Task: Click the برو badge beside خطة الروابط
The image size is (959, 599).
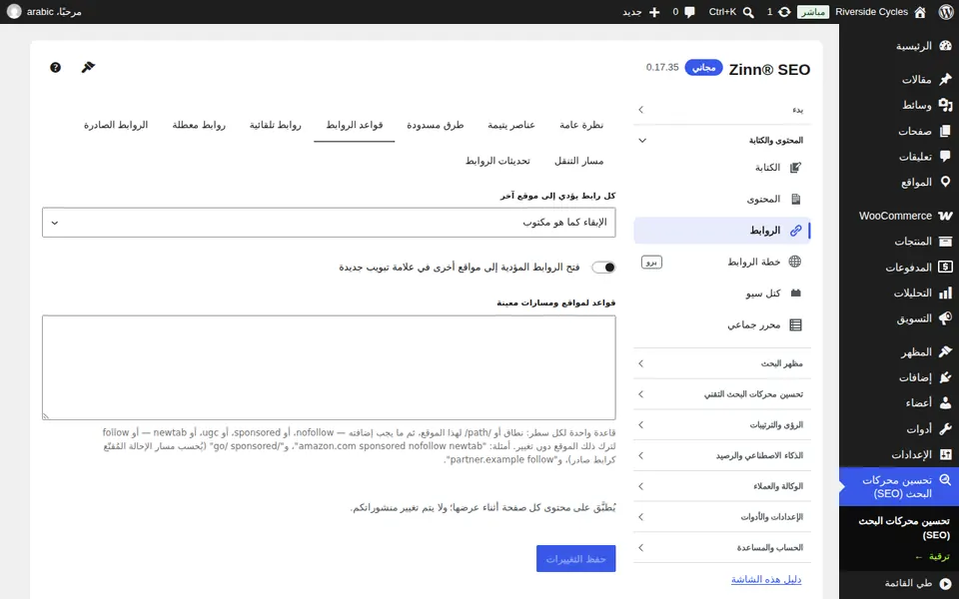Action: (x=651, y=262)
